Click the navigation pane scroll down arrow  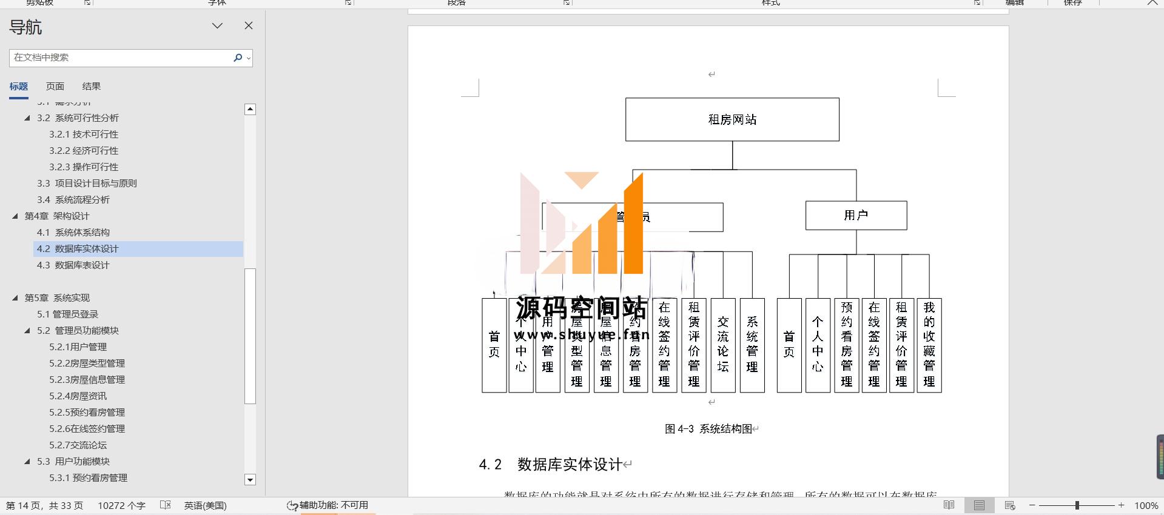click(250, 479)
